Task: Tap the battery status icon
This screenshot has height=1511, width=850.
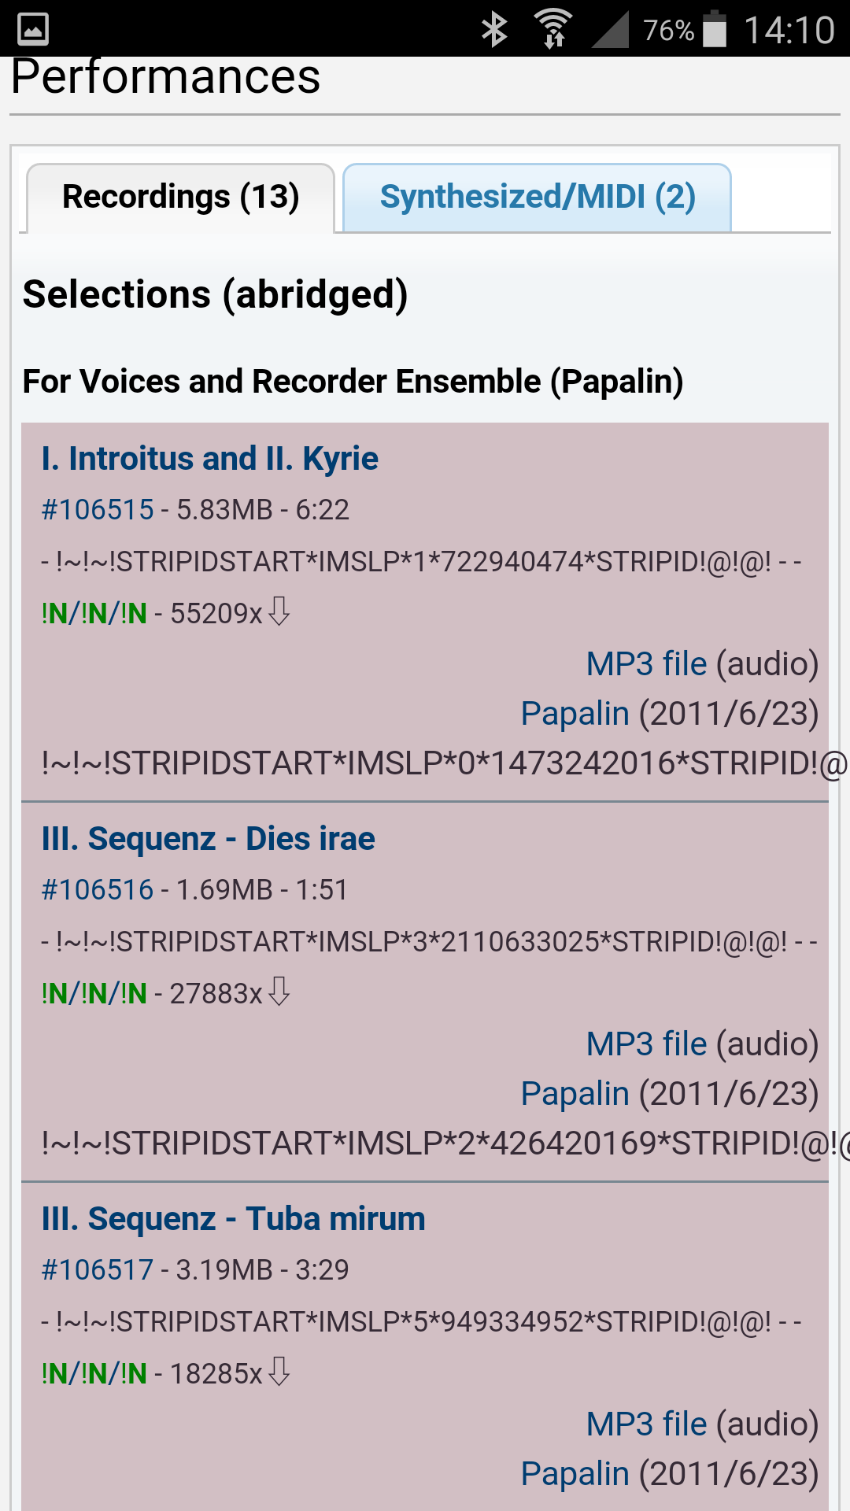Action: 714,29
